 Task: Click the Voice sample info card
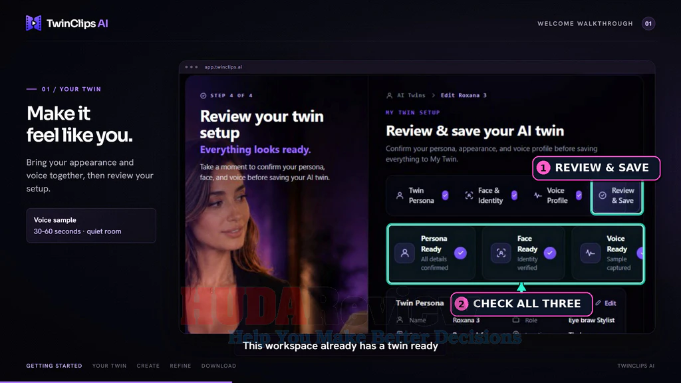[91, 225]
